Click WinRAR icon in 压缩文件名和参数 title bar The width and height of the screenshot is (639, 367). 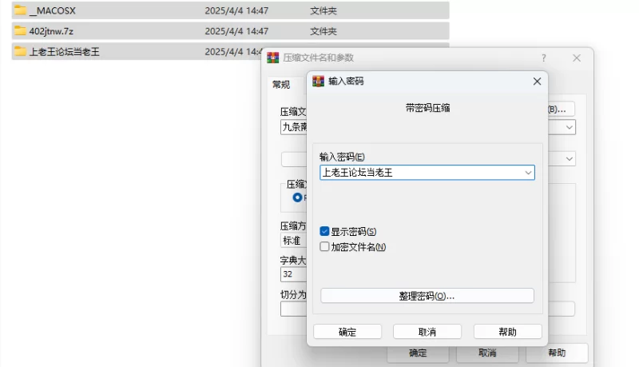coord(272,58)
